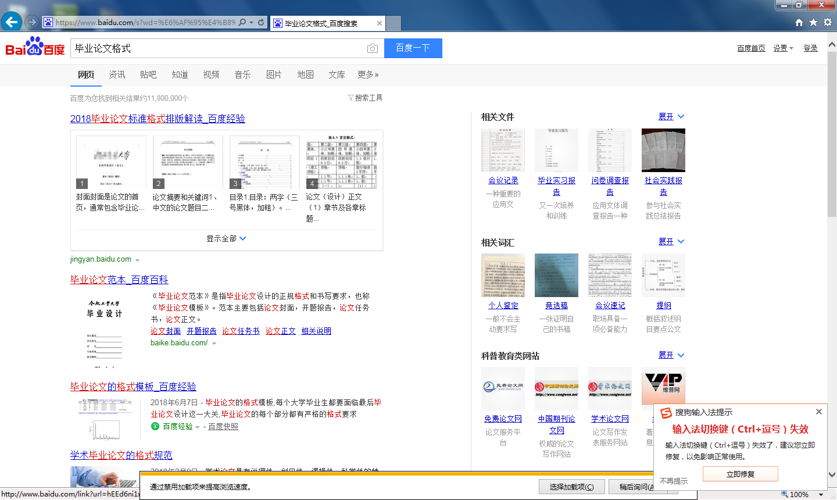Open the 竞选稿 image thumbnail
This screenshot has height=500, width=837.
click(556, 275)
